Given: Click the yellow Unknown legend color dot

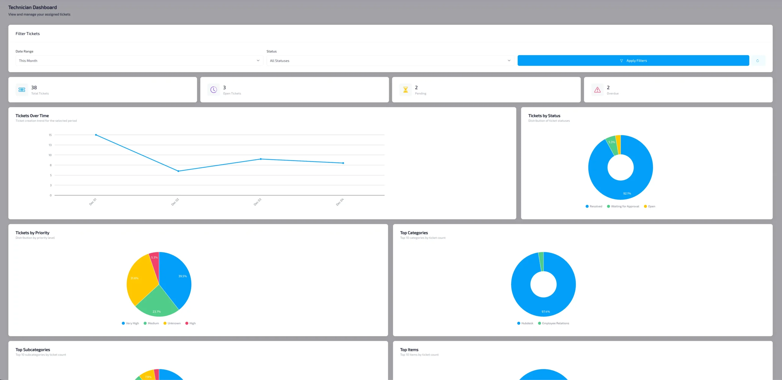Looking at the screenshot, I should tap(165, 324).
